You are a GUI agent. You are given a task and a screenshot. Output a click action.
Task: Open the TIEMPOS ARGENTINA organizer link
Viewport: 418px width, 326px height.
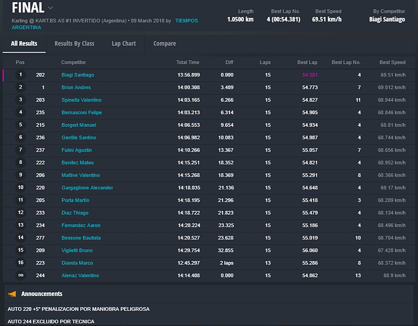(186, 21)
